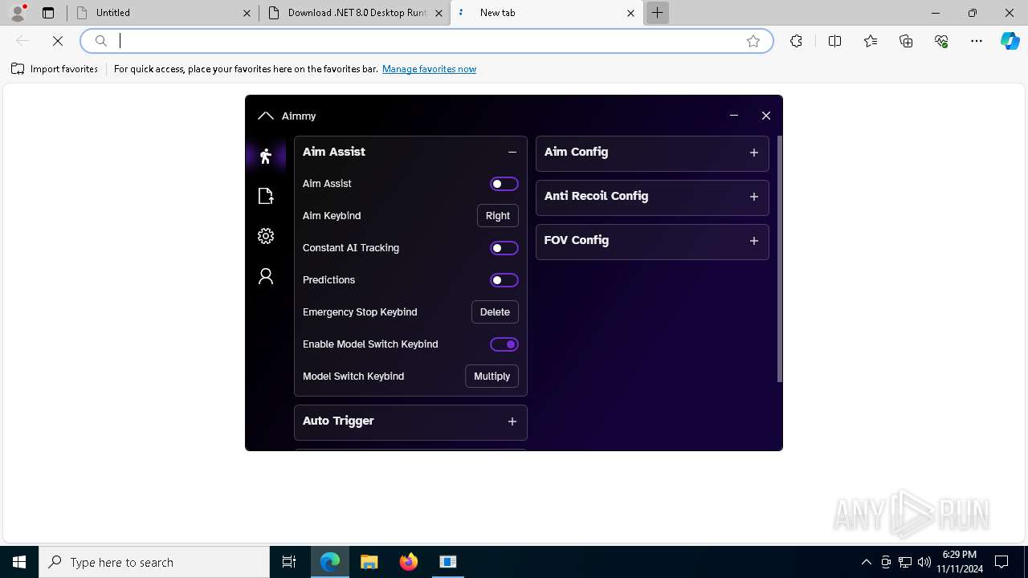This screenshot has width=1028, height=578.
Task: Open Split screen icon in Edge
Action: [834, 41]
